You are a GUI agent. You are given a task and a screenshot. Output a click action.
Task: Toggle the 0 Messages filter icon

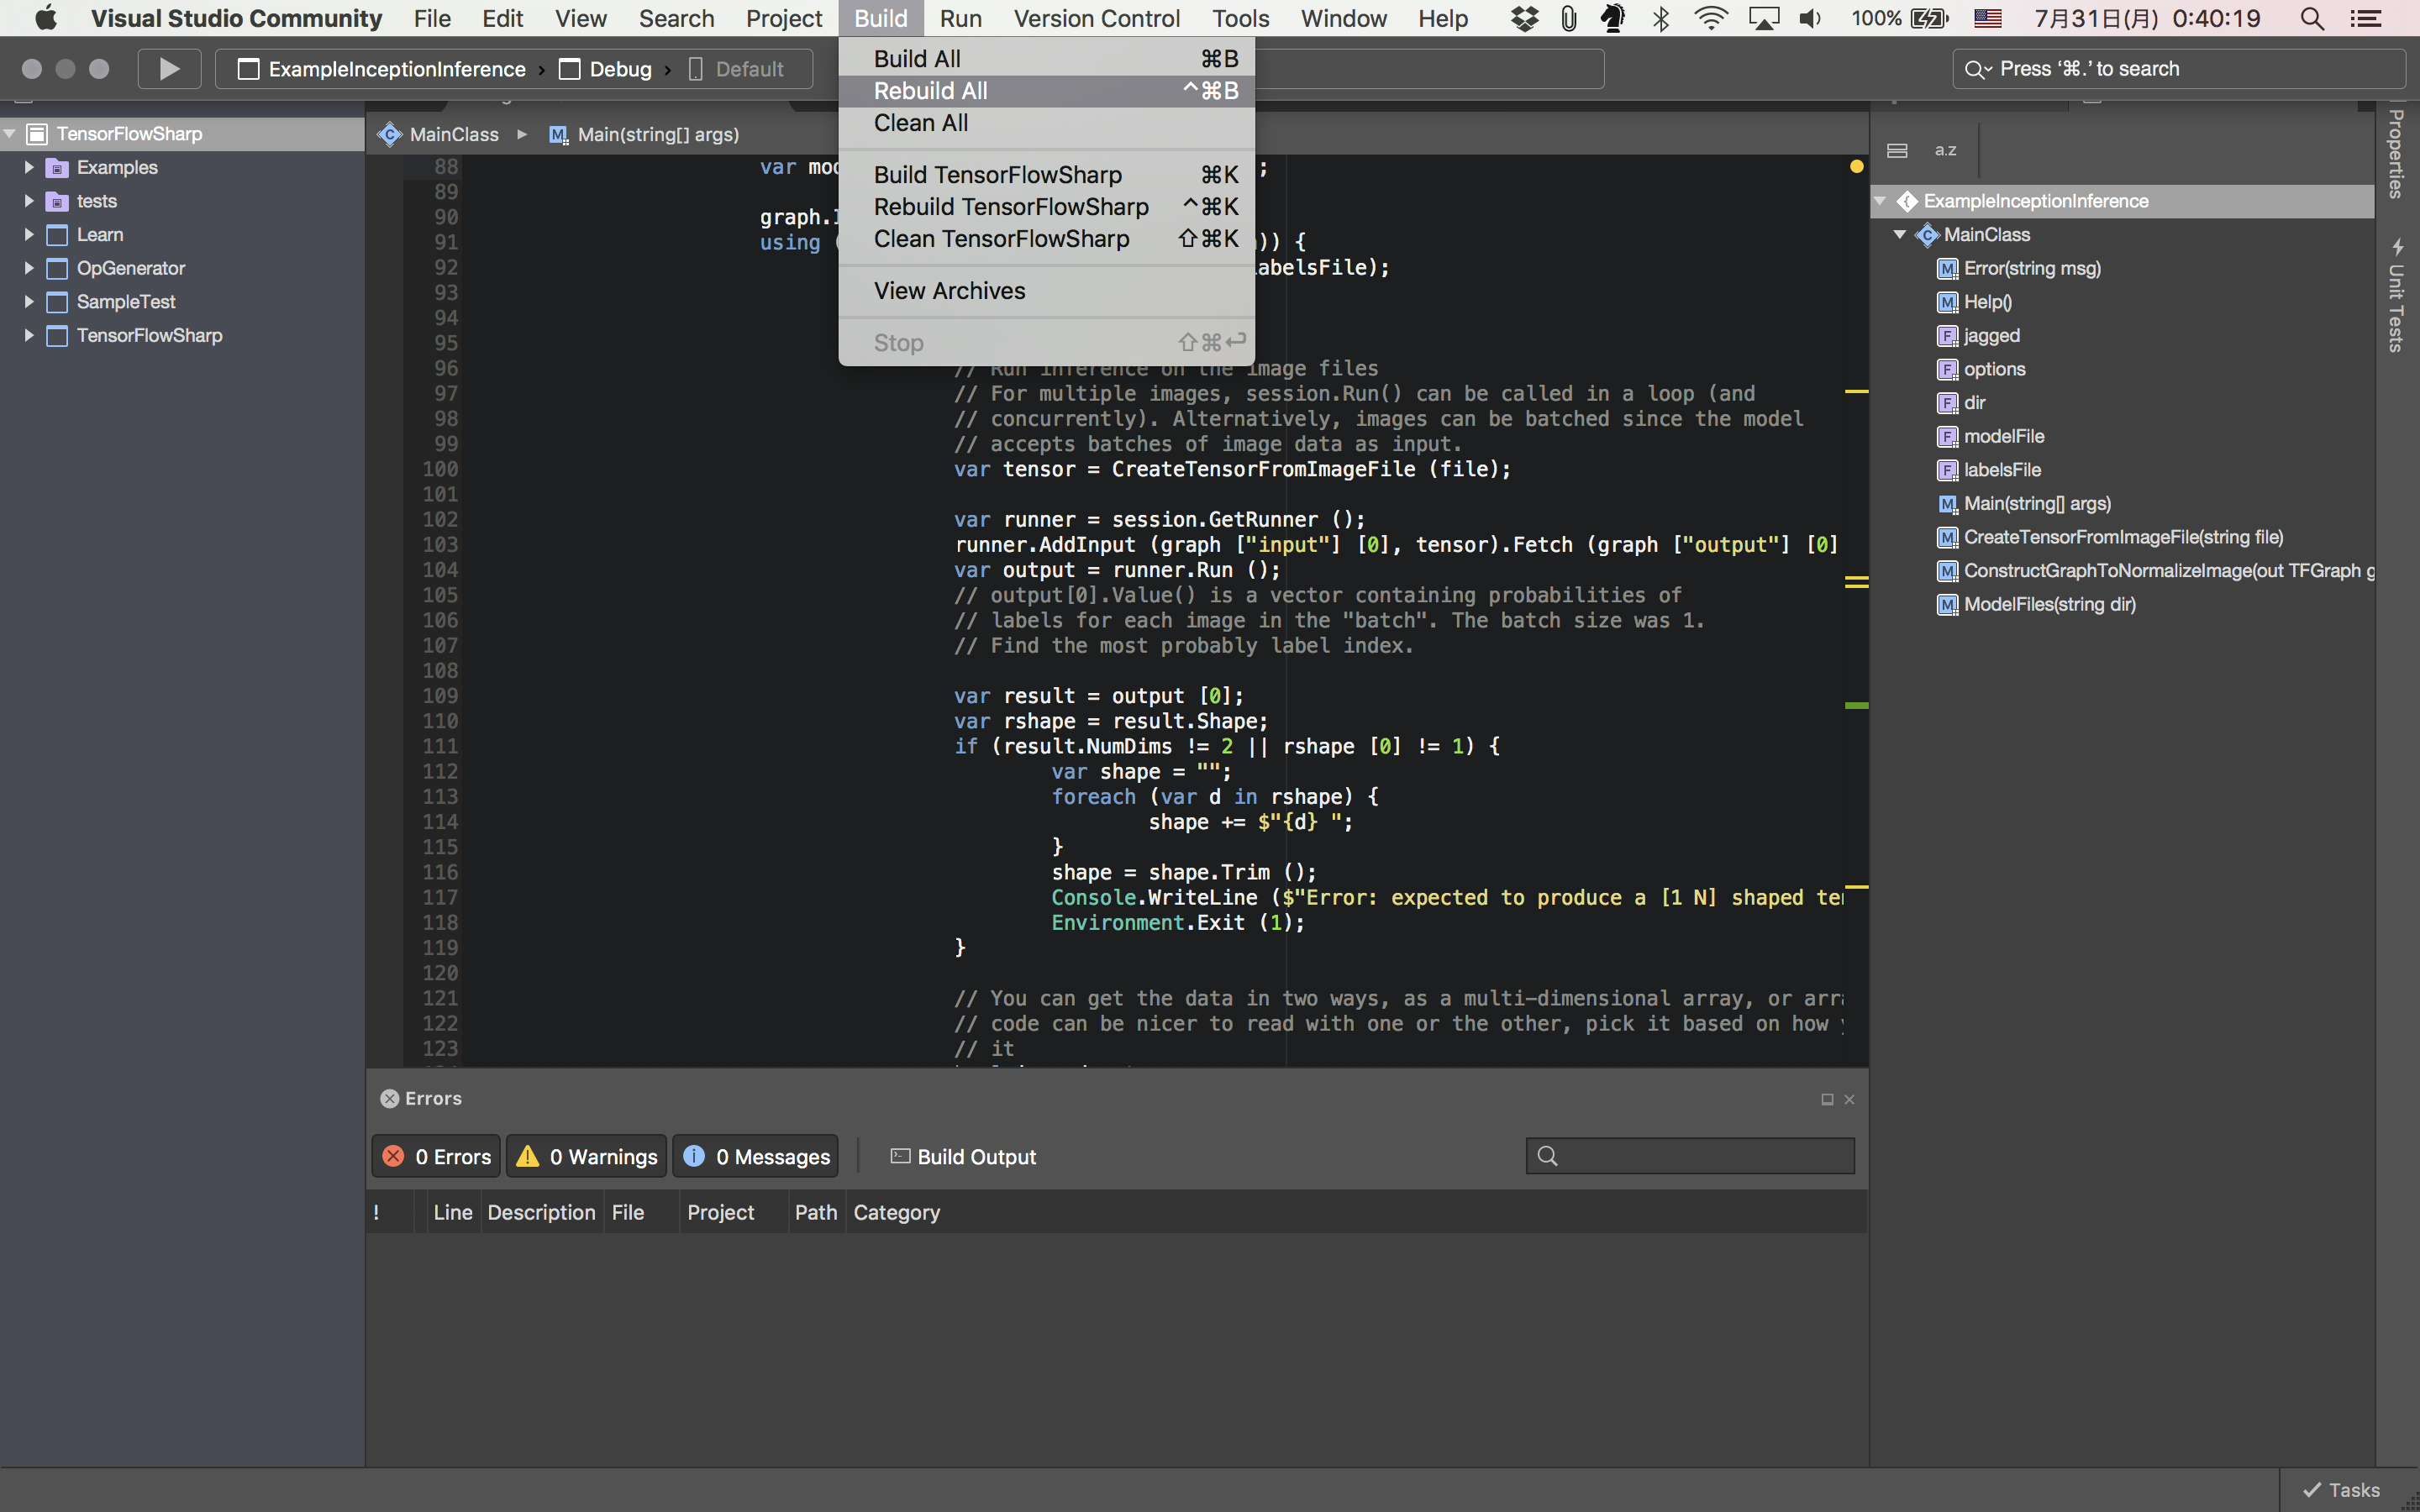pyautogui.click(x=760, y=1155)
